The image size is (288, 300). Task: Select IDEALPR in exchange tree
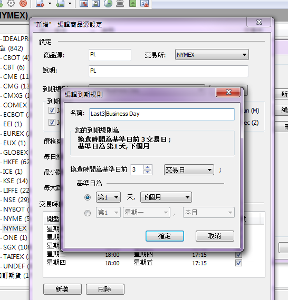point(16,39)
